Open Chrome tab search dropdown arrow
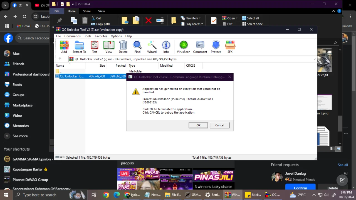356x200 pixels. (5, 5)
